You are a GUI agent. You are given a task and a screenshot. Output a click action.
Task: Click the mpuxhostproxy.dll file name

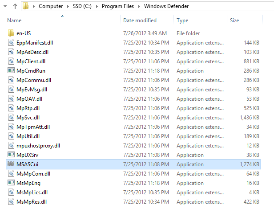pos(38,146)
